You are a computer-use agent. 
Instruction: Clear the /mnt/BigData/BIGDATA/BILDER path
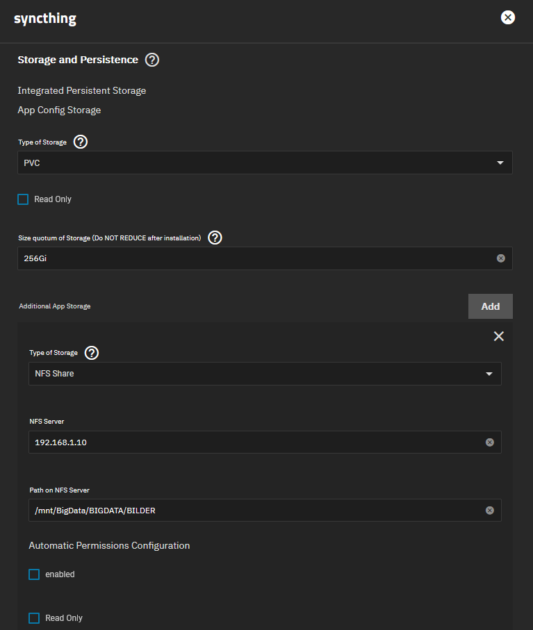coord(490,511)
